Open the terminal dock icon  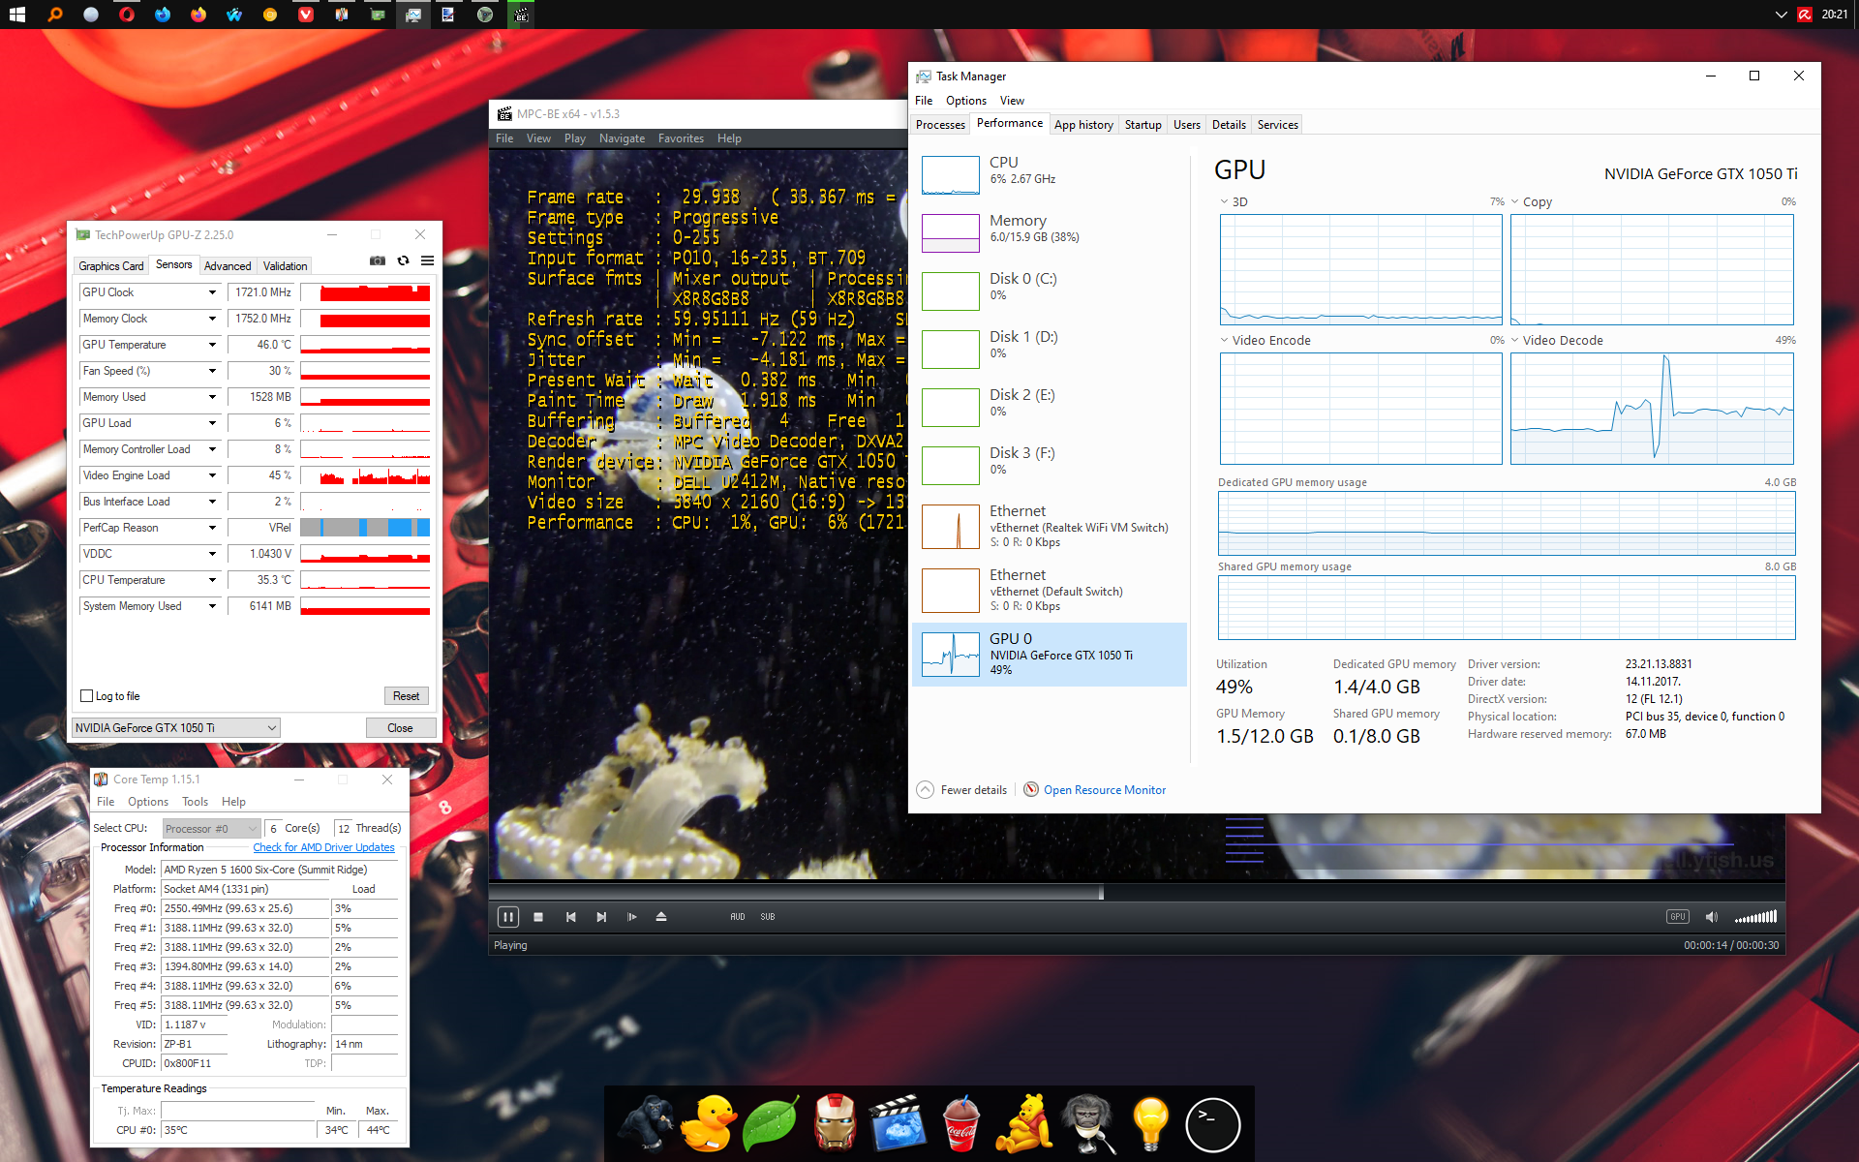pos(1212,1124)
